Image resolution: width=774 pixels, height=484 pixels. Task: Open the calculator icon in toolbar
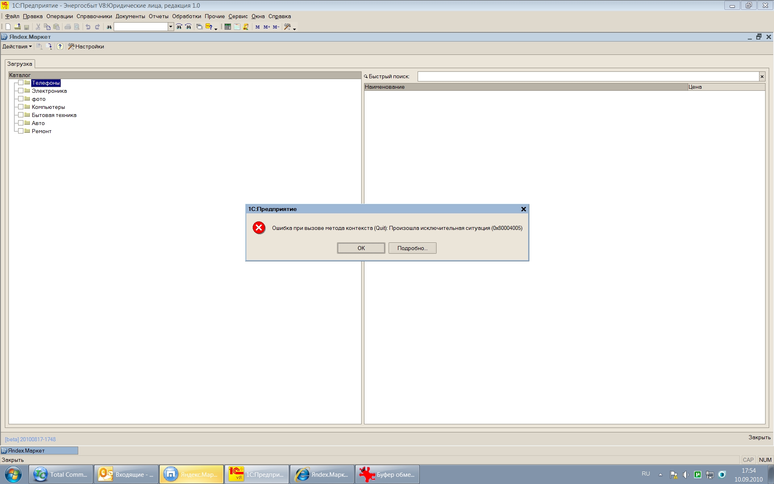[228, 27]
